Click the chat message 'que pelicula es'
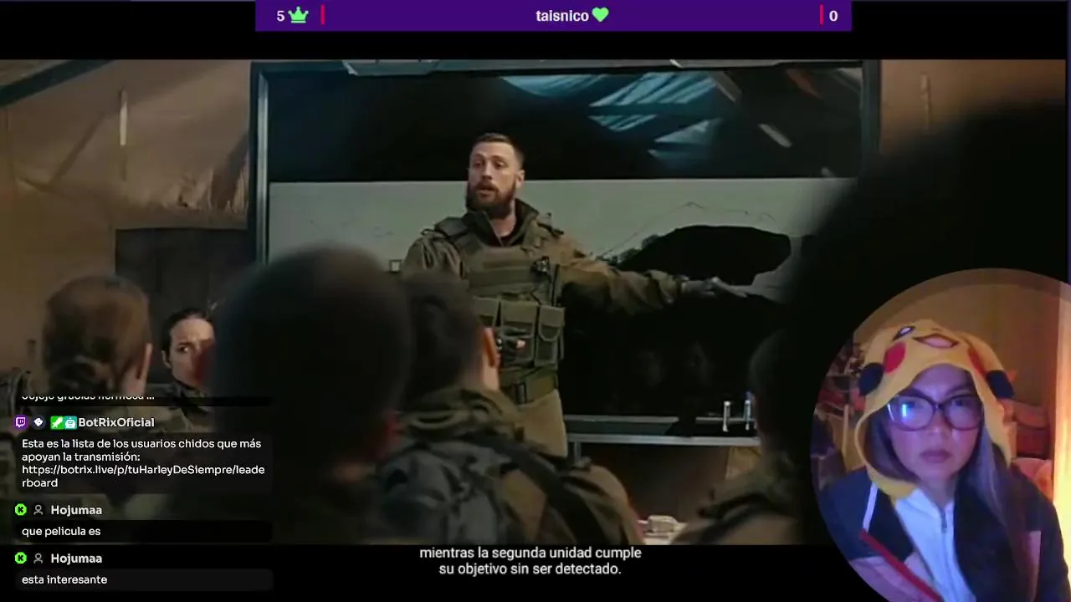1071x602 pixels. (61, 531)
